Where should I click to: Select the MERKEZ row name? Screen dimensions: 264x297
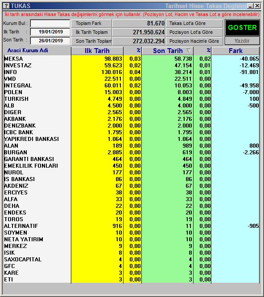coord(16,246)
